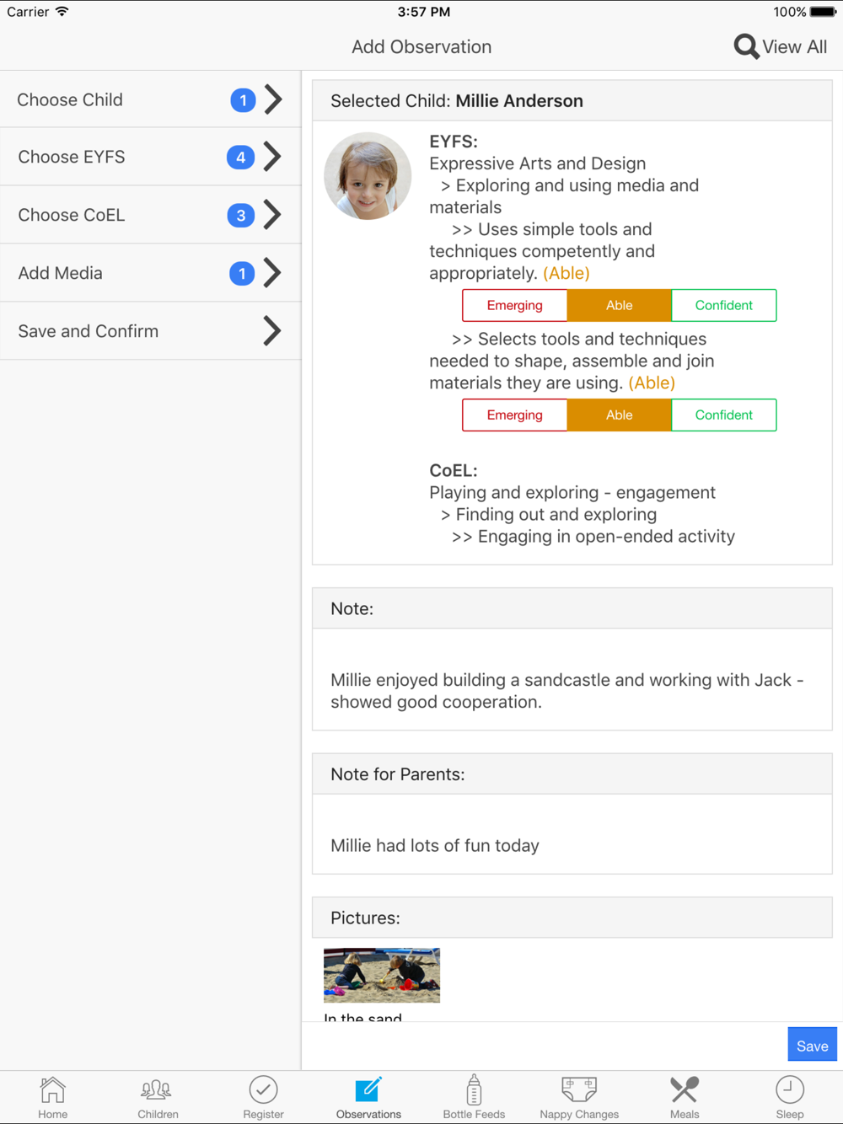The image size is (843, 1124).
Task: Open the Home tab icon
Action: (x=52, y=1089)
